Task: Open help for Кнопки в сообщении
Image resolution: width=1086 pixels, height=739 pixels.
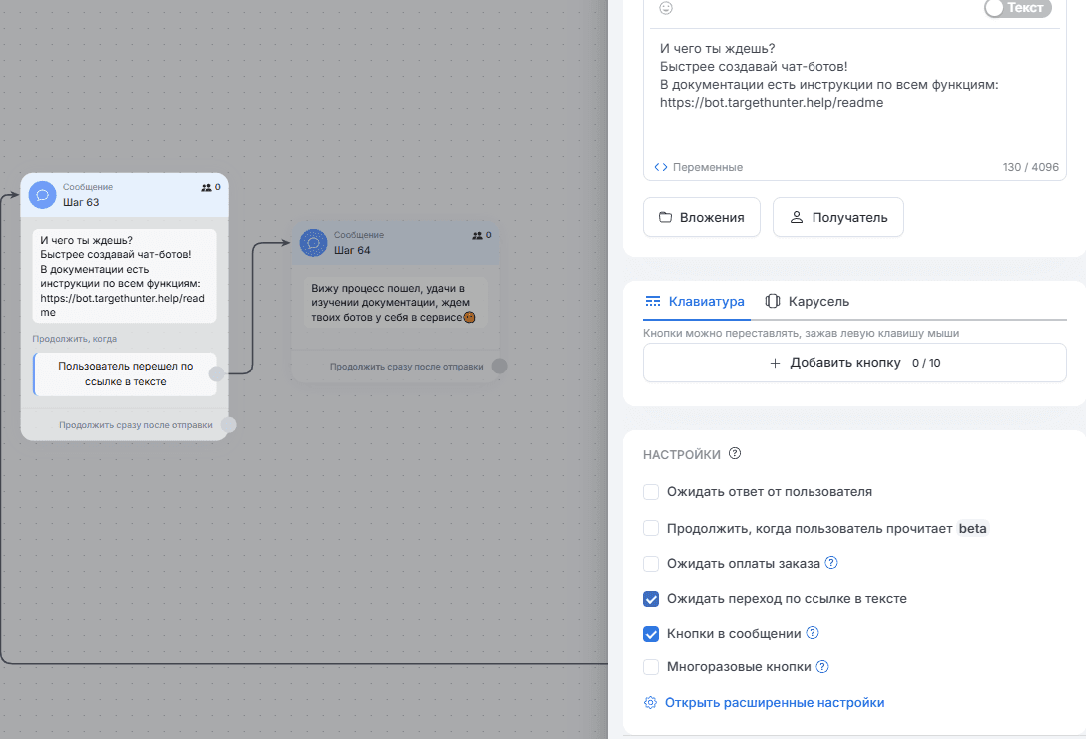Action: coord(813,632)
